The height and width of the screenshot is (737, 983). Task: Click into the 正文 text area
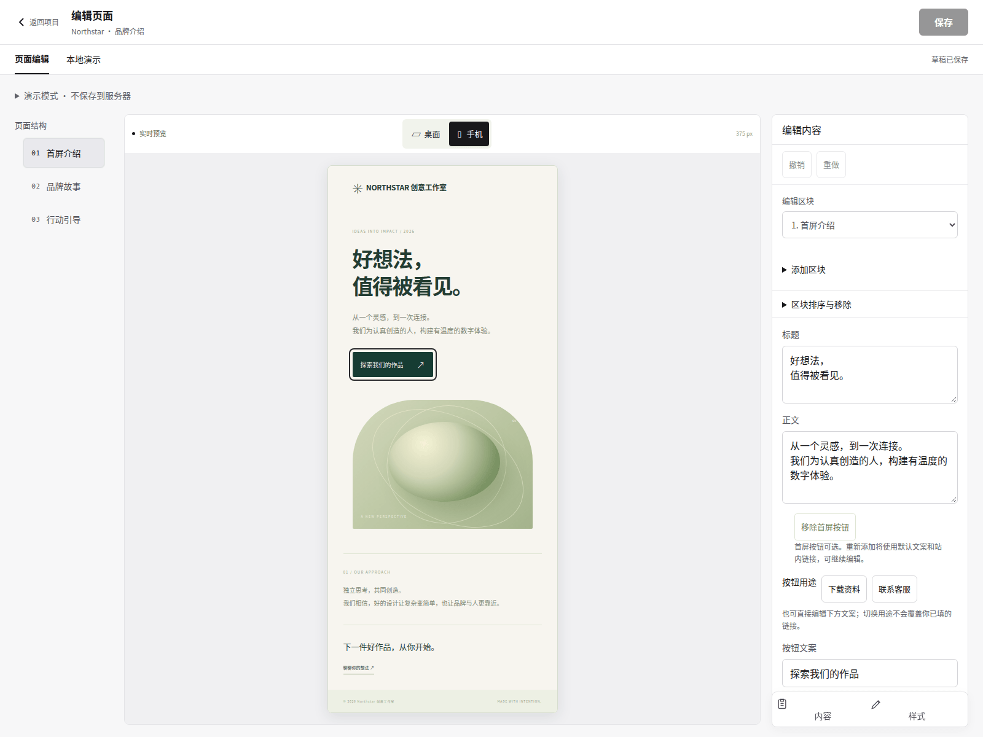point(870,467)
